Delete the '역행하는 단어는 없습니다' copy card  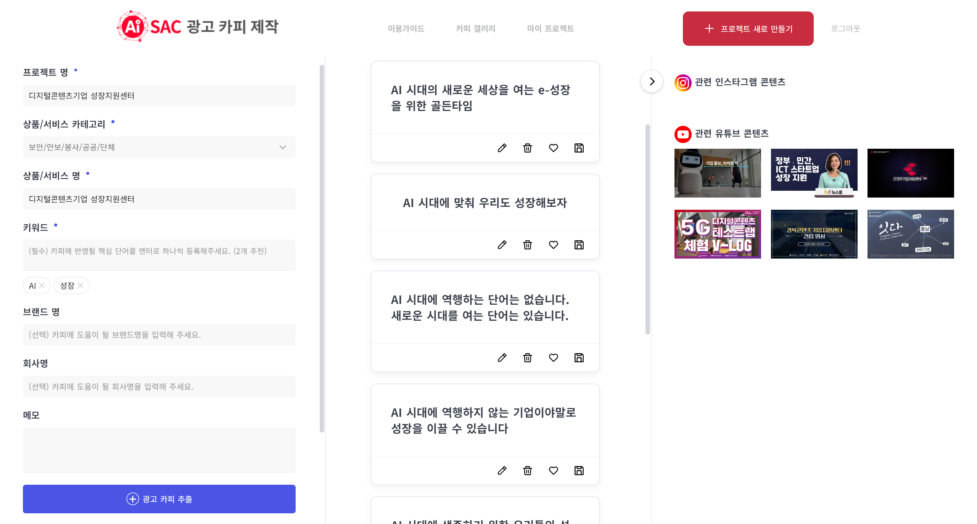click(x=528, y=358)
